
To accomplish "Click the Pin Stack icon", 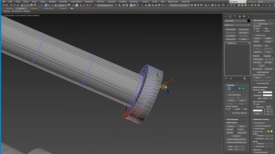I will tap(226, 79).
